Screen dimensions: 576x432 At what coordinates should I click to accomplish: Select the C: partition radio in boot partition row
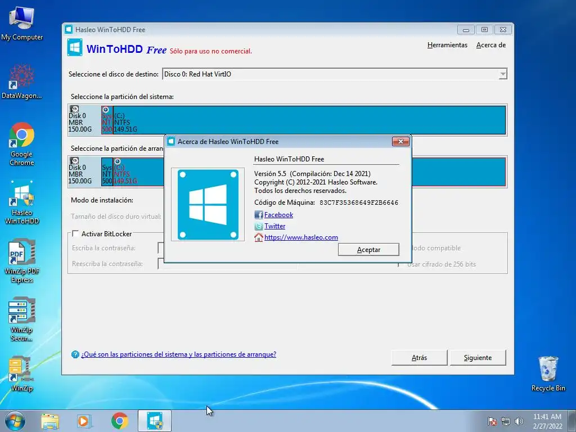coord(118,161)
